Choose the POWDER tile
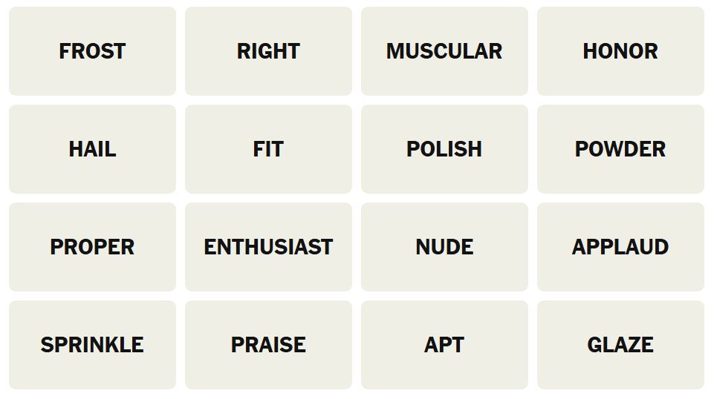This screenshot has width=714, height=399. pyautogui.click(x=620, y=149)
